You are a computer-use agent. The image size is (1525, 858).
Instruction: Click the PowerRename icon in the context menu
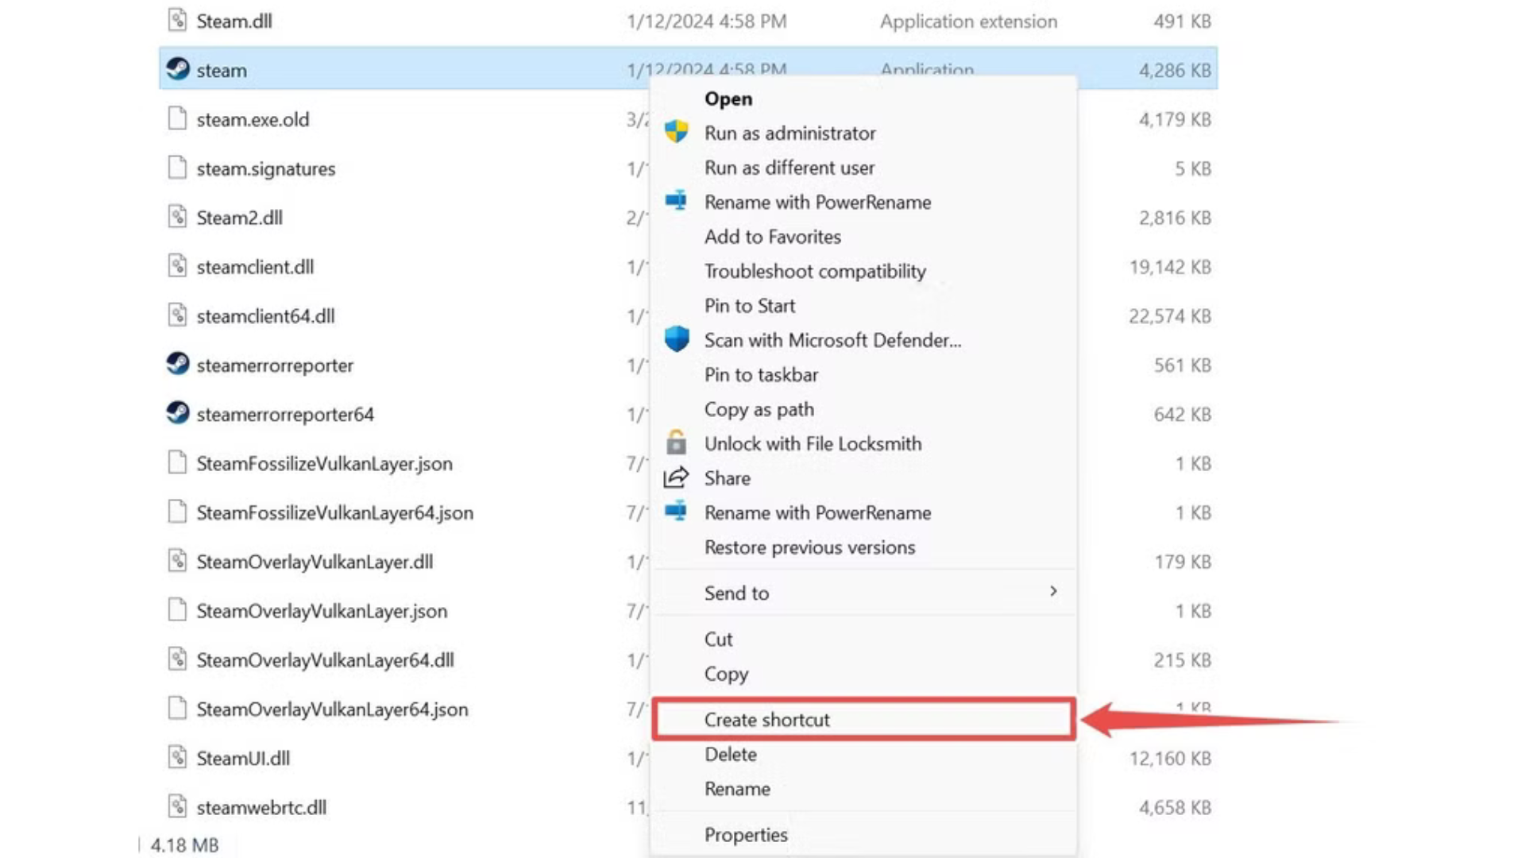point(677,201)
